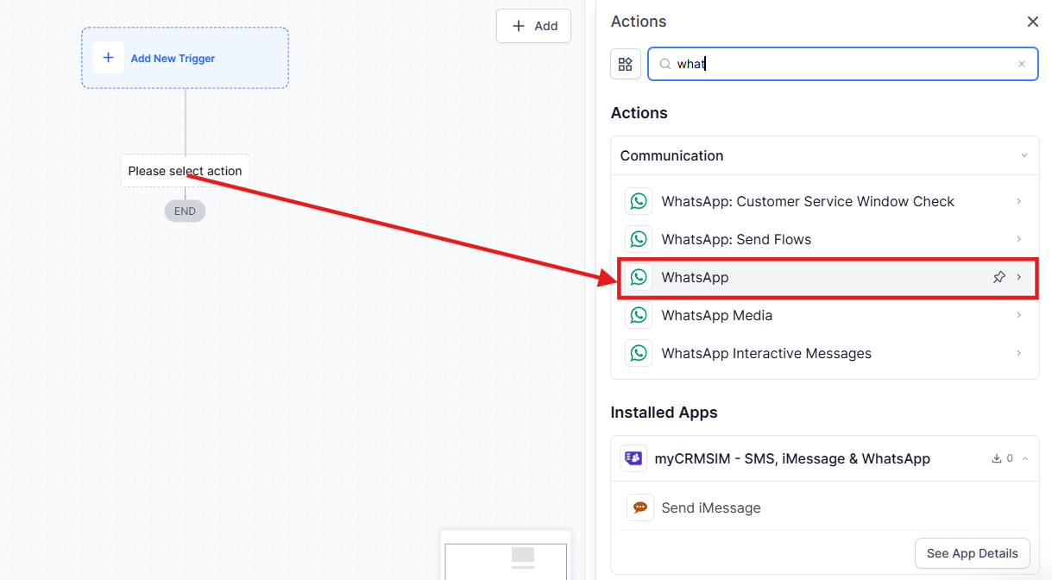The width and height of the screenshot is (1052, 580).
Task: Choose the WhatsApp: Send Flows action
Action: coord(736,239)
